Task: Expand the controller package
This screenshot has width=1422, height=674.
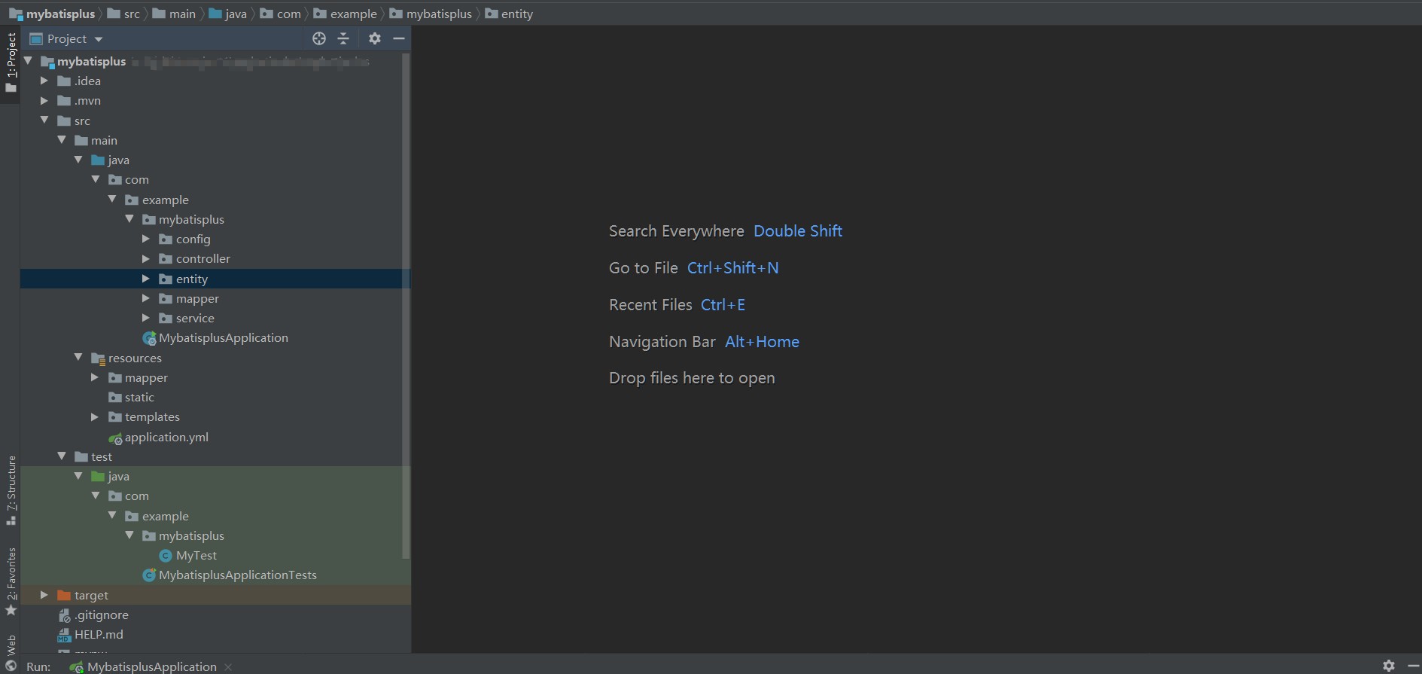Action: click(x=146, y=258)
